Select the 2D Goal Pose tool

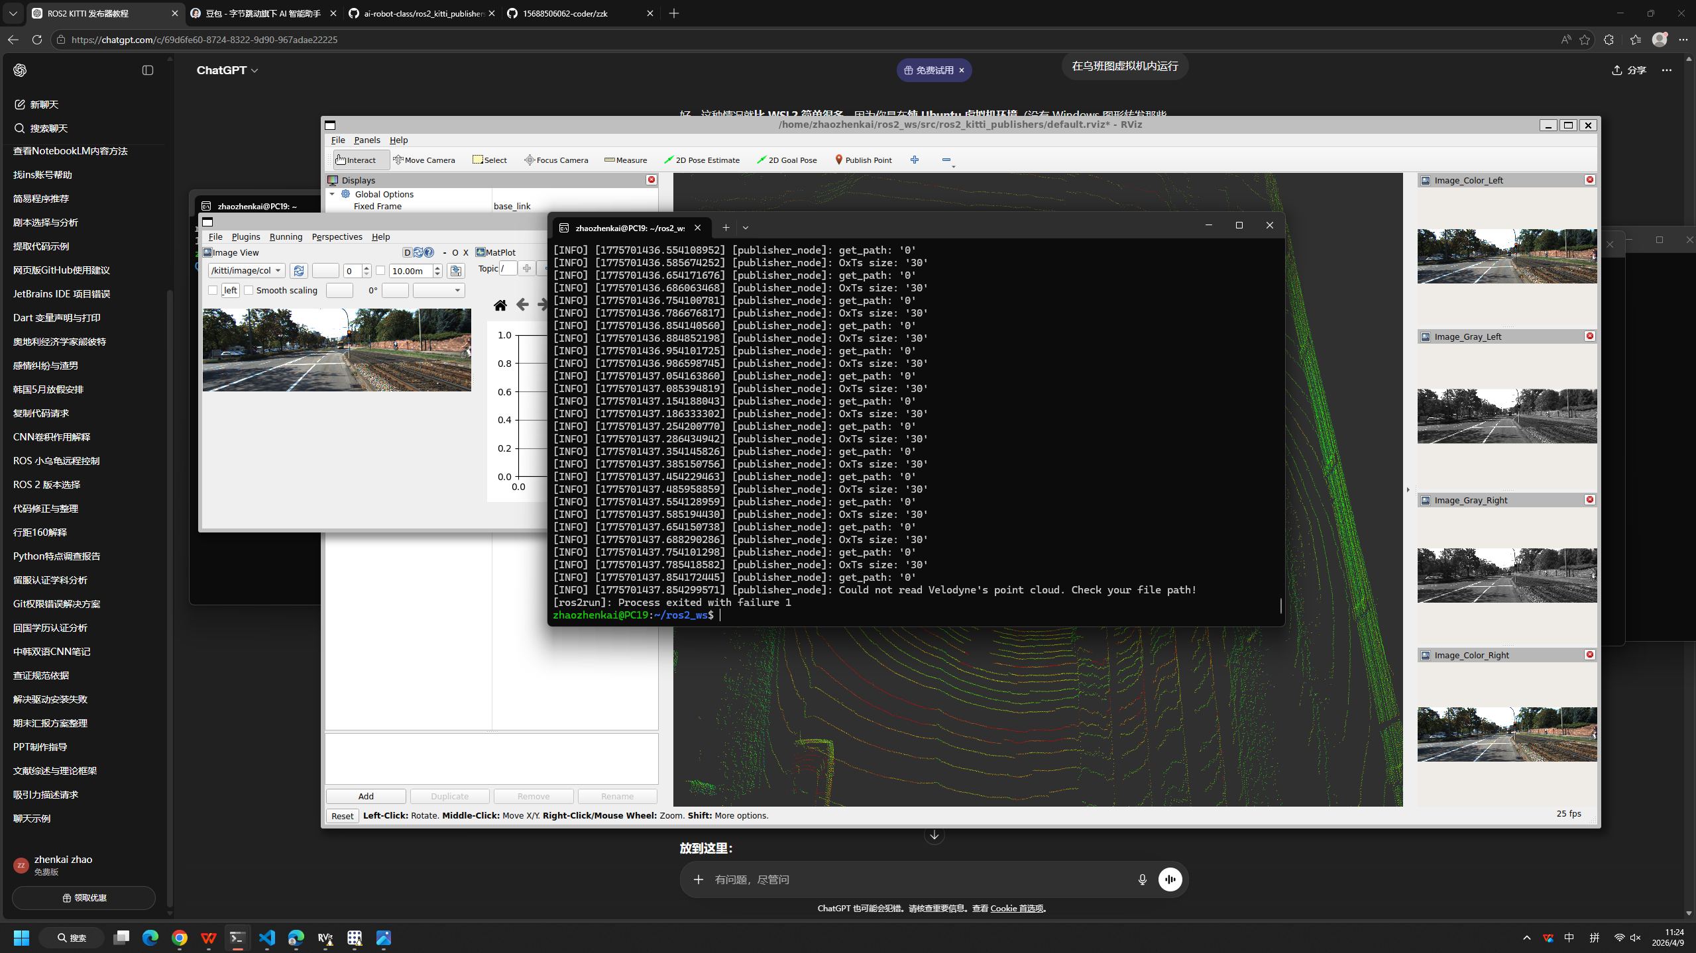787,160
